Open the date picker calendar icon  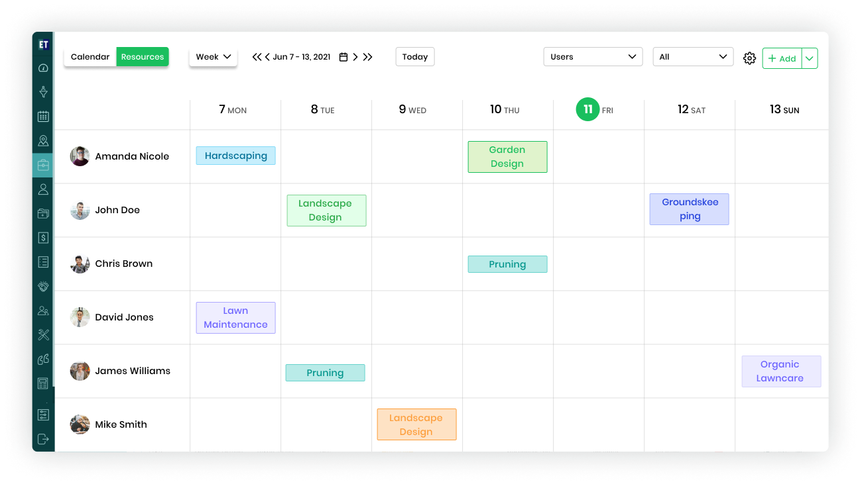click(x=343, y=57)
